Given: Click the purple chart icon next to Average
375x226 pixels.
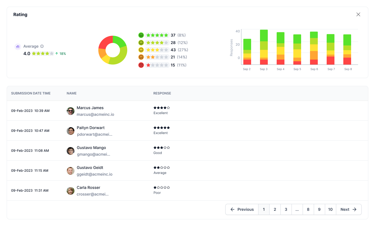Looking at the screenshot, I should 18,47.
